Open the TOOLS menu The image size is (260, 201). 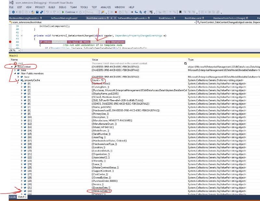(x=84, y=7)
